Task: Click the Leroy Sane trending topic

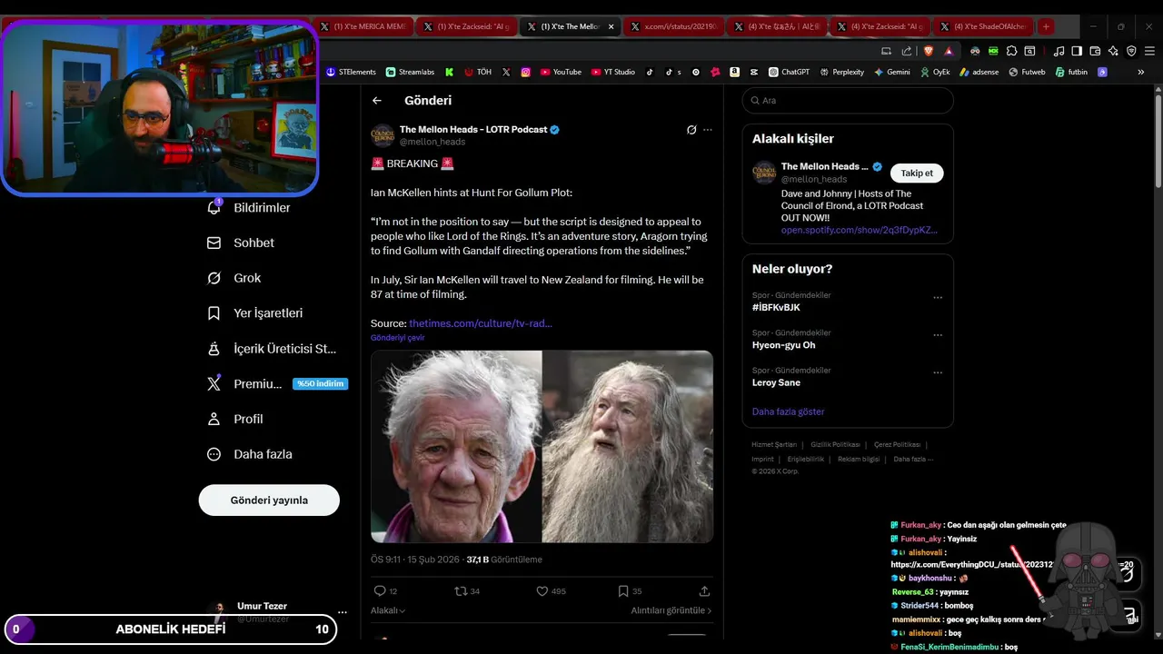Action: click(x=776, y=383)
